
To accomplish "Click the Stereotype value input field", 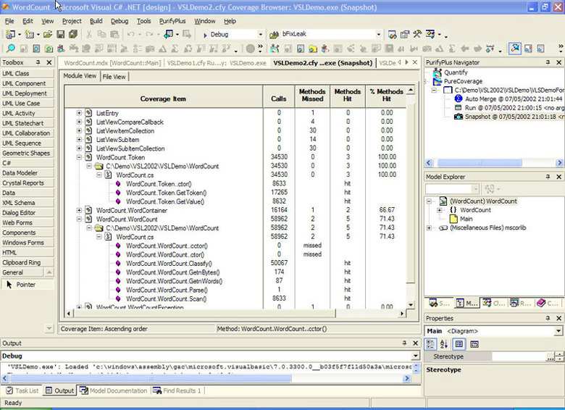I will [x=519, y=356].
